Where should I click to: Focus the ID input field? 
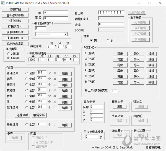[56, 13]
